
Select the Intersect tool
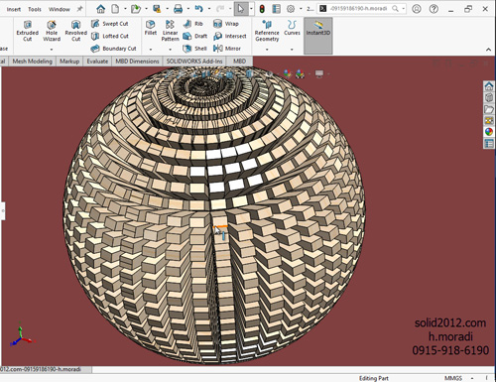tap(230, 36)
